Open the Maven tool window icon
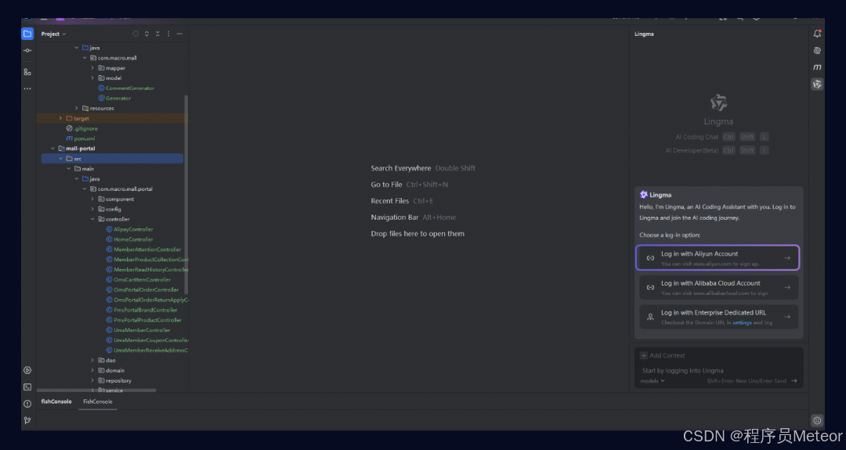846x450 pixels. 817,67
